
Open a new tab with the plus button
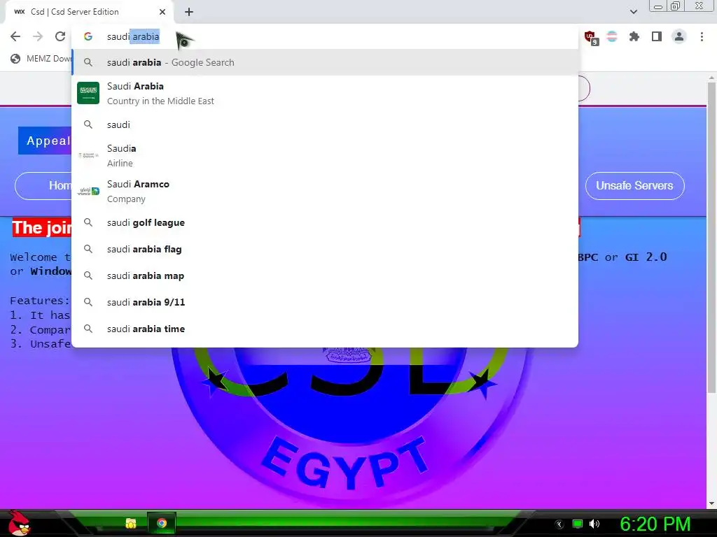coord(189,13)
